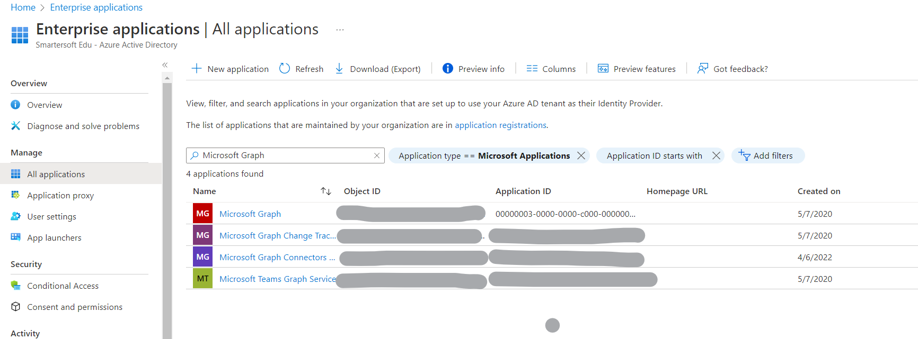Viewport: 918px width, 339px height.
Task: Click the User settings gear icon
Action: click(16, 216)
